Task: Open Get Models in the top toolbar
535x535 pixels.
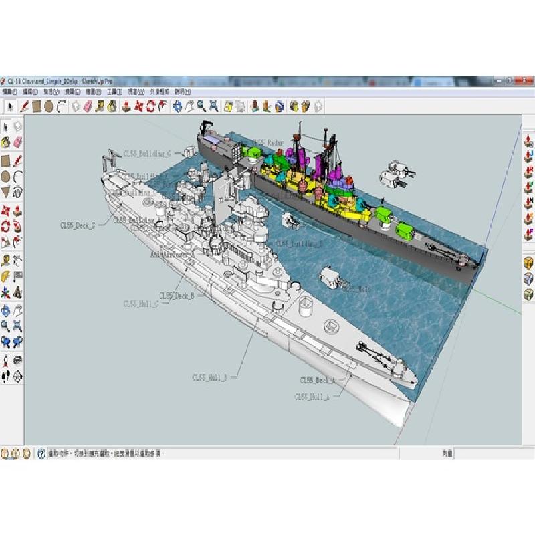Action: click(x=294, y=106)
